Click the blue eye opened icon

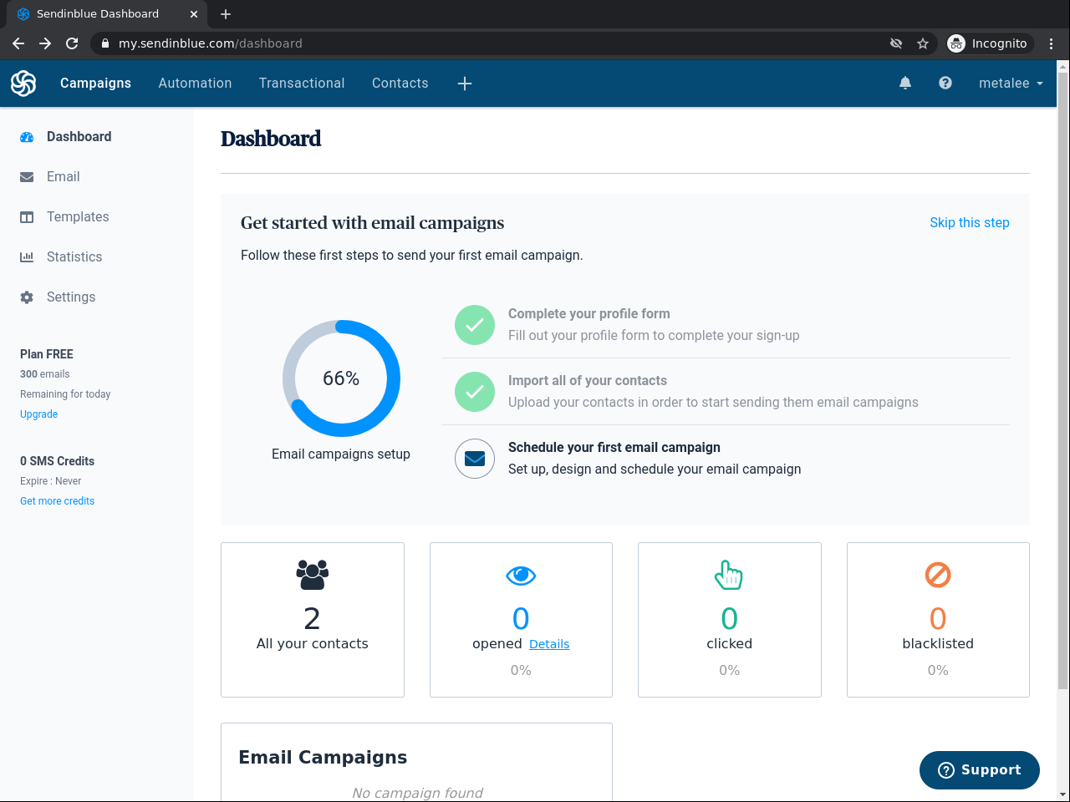tap(521, 576)
